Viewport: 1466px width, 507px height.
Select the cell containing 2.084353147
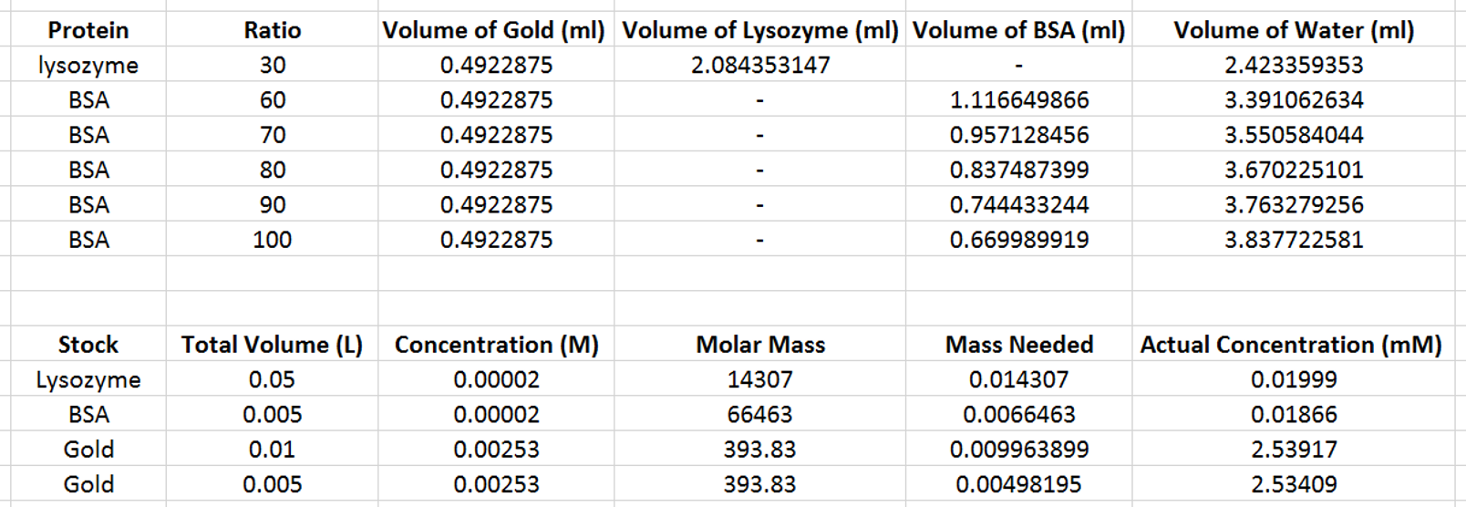coord(759,65)
